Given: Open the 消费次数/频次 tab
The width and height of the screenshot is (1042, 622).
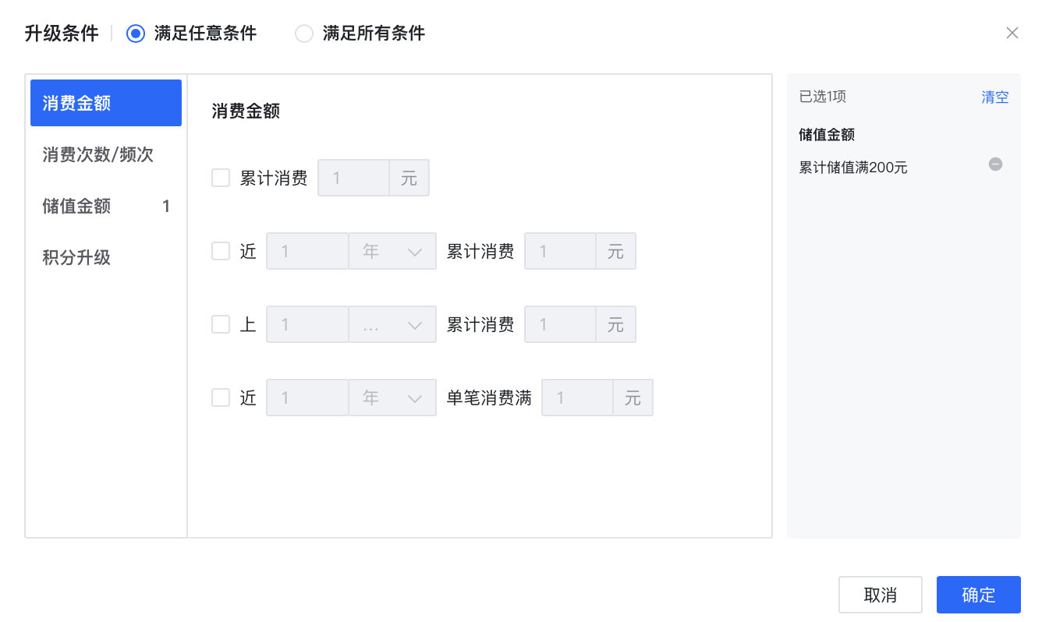Looking at the screenshot, I should pos(106,154).
